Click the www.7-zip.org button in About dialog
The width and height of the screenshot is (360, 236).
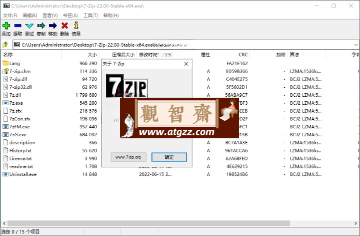[128, 157]
